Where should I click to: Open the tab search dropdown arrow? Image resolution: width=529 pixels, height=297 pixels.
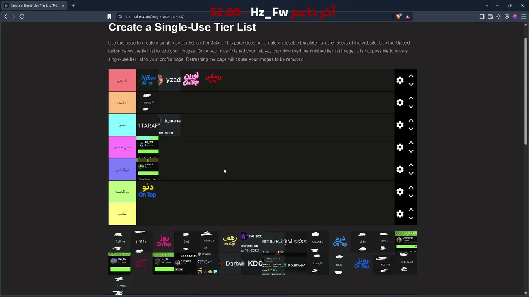(487, 5)
